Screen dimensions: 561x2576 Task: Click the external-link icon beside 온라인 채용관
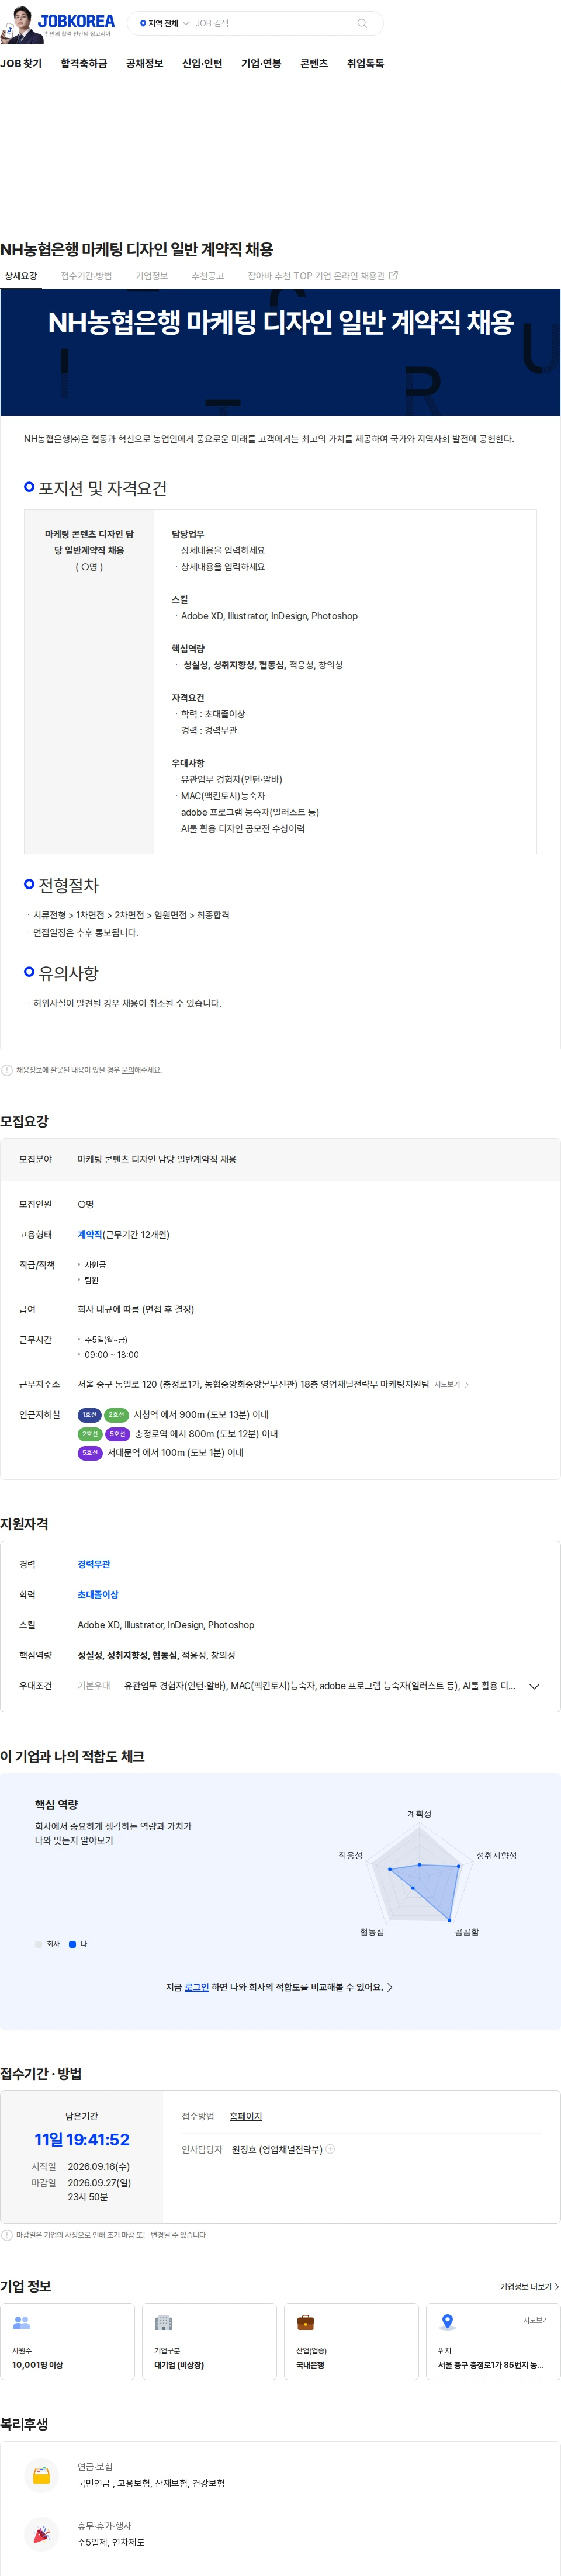(393, 275)
